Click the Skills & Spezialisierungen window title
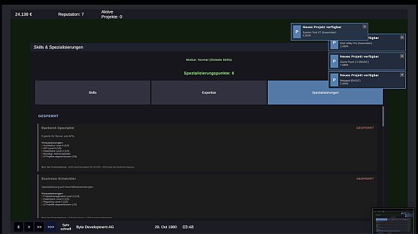418x234 pixels. pyautogui.click(x=58, y=47)
